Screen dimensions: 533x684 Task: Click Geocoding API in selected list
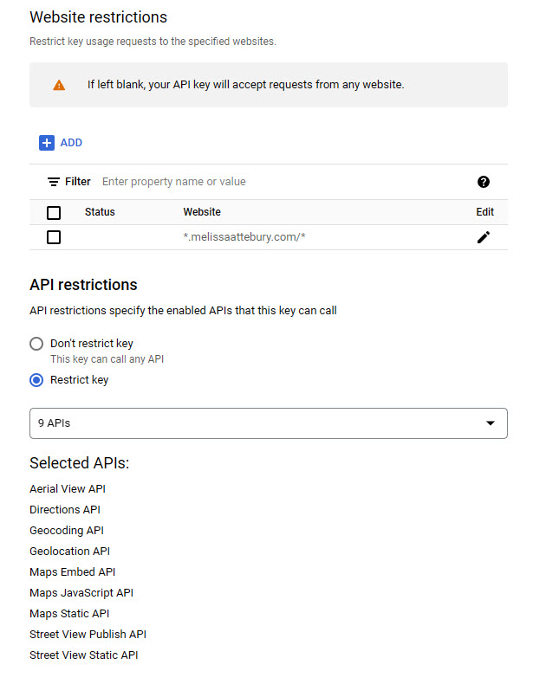(67, 531)
